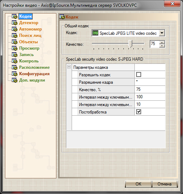Open the Доп. модули section
The width and height of the screenshot is (183, 194).
click(x=32, y=80)
